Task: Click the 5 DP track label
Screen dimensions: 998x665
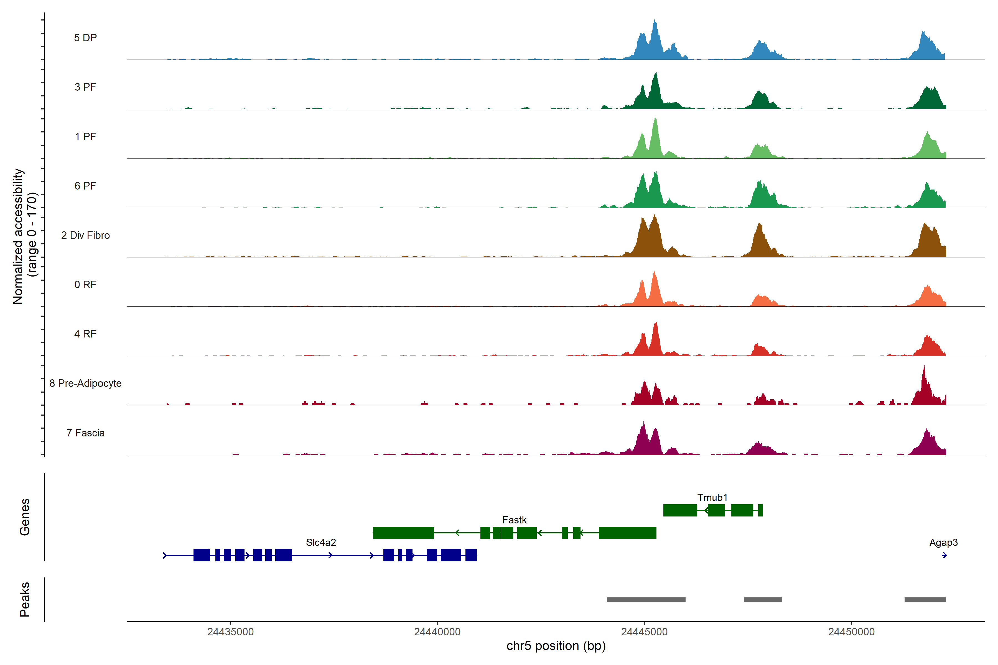Action: coord(85,38)
